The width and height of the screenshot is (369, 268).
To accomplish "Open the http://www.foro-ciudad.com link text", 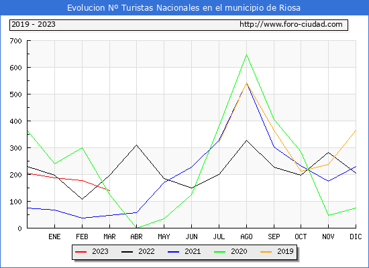I will point(291,24).
